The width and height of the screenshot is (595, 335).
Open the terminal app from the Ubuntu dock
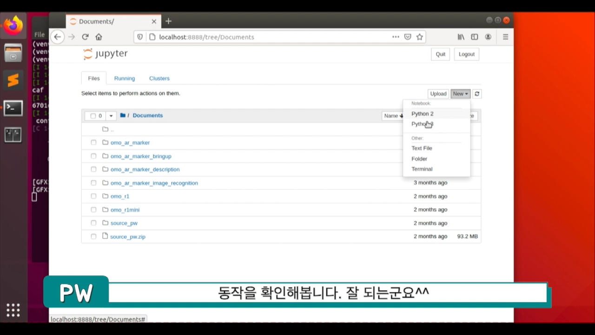13,108
